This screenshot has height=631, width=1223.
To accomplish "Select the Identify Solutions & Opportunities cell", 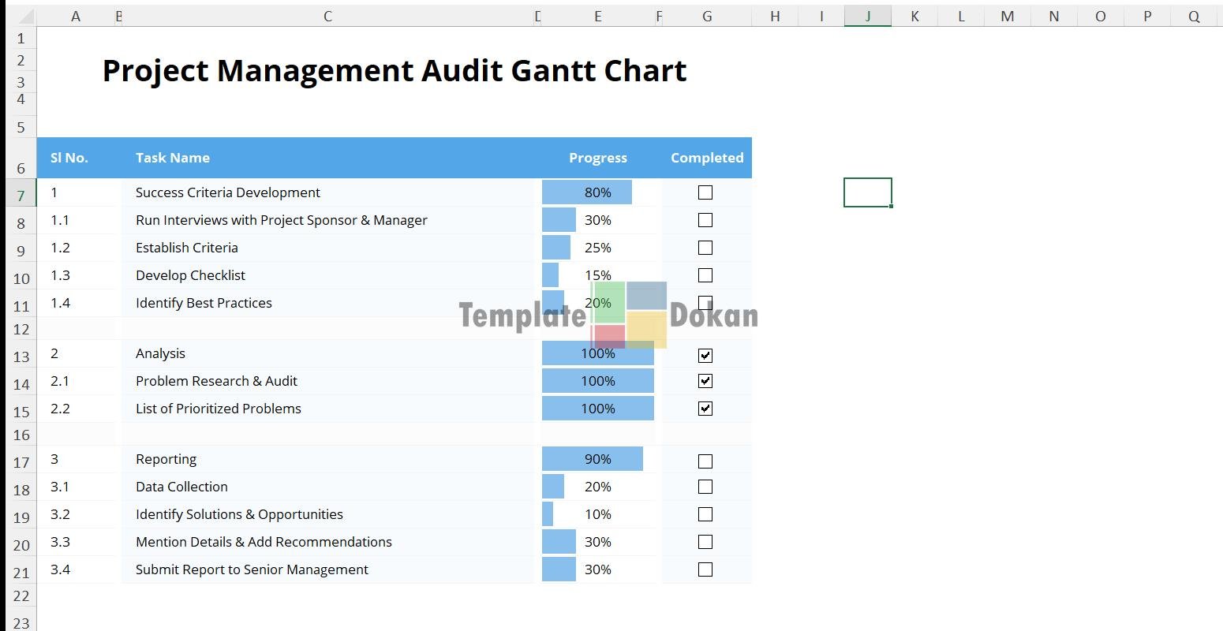I will coord(239,514).
